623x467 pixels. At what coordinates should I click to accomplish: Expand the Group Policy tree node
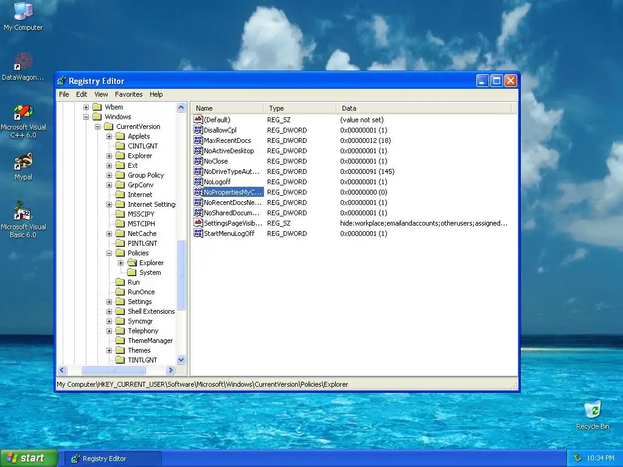[110, 175]
